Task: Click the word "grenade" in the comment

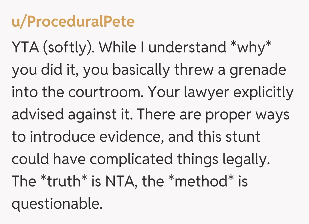Action: pos(258,70)
